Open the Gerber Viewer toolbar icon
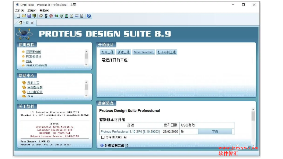Screen dimensions: 283x159 point(62,16)
